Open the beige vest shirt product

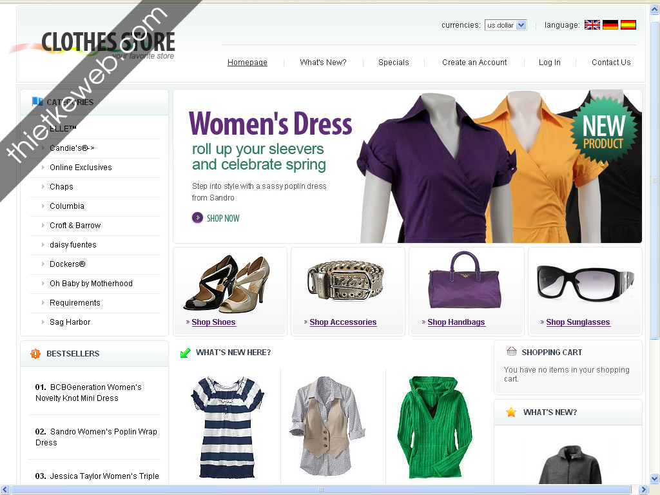327,426
